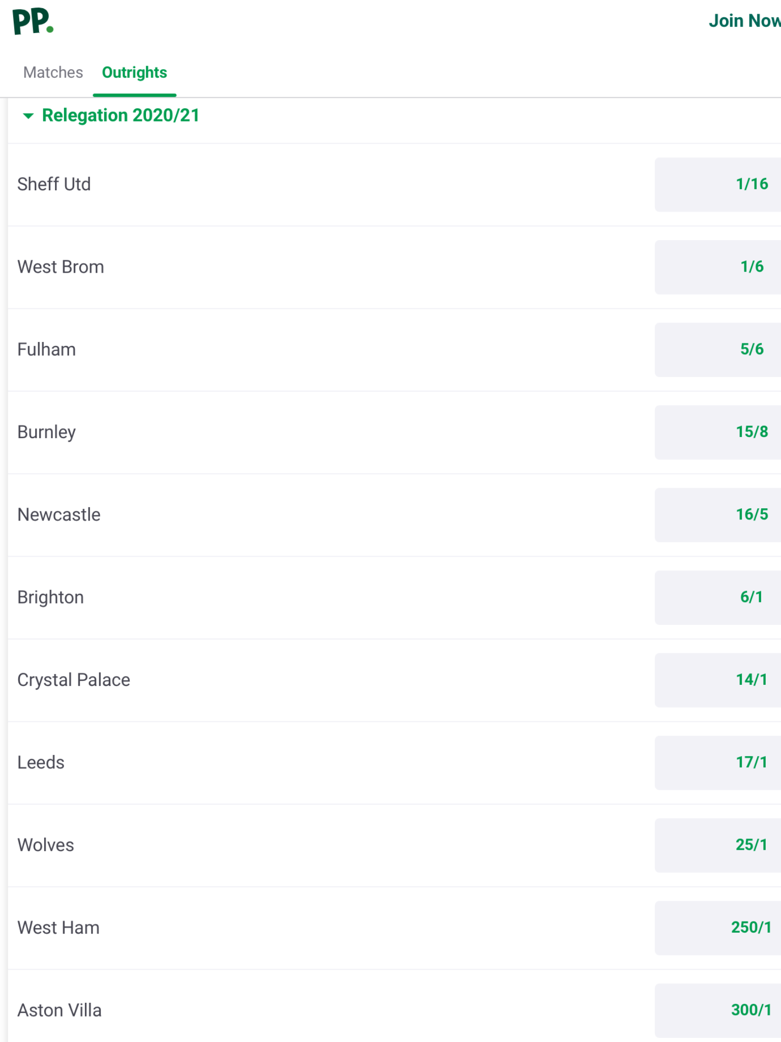
Task: Click the Crystal Palace team name
Action: coord(74,680)
